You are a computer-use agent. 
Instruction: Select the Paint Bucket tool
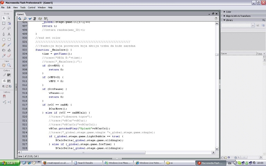tap(9, 50)
